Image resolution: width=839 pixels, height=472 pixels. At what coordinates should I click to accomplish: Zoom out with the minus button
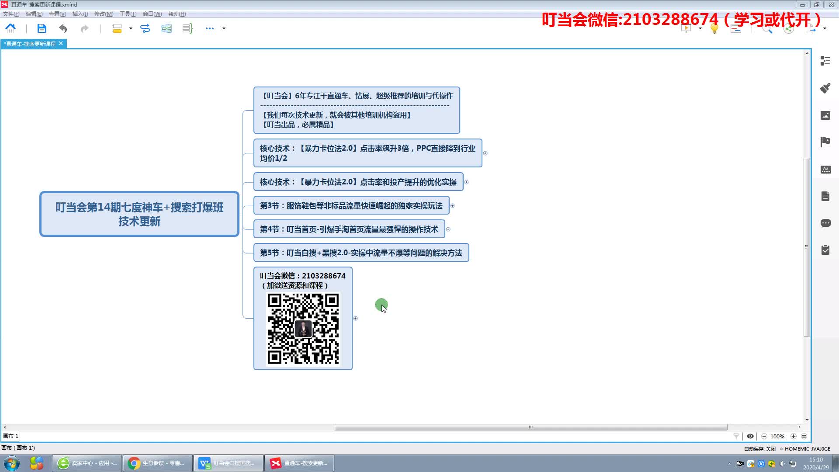pyautogui.click(x=764, y=436)
